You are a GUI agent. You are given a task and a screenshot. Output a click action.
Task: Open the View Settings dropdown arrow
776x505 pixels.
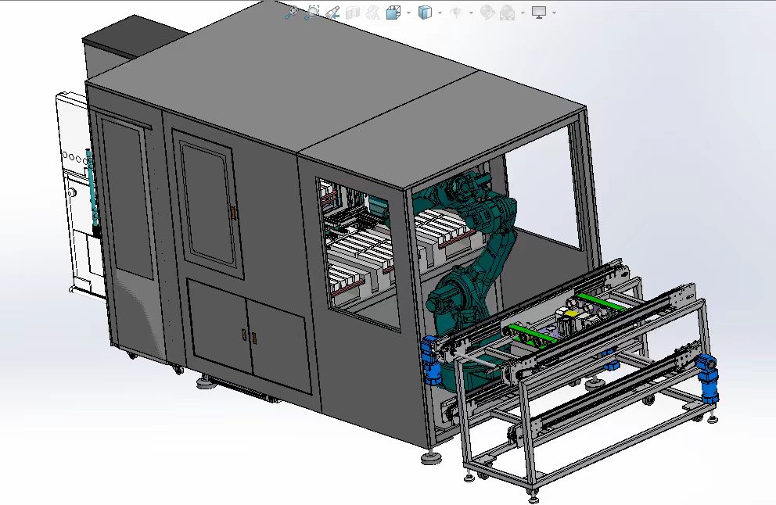pos(554,13)
